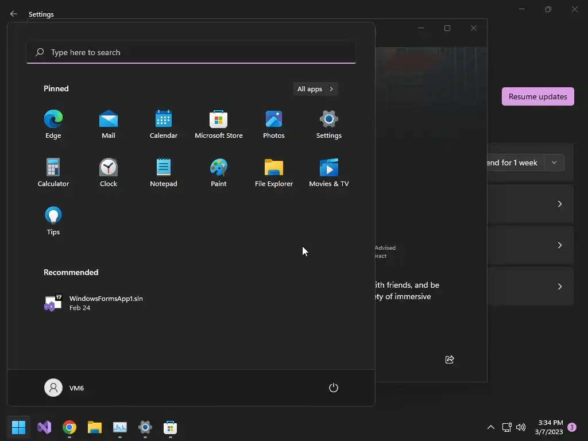Open recommended WindowsFormsApp1.sln file
This screenshot has height=441, width=588.
94,303
